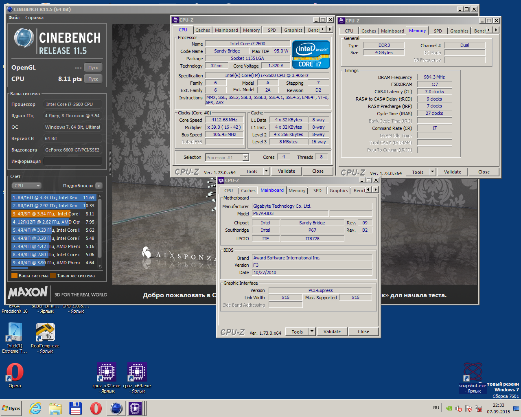
Task: Run the CPU test with Пуск
Action: [93, 79]
